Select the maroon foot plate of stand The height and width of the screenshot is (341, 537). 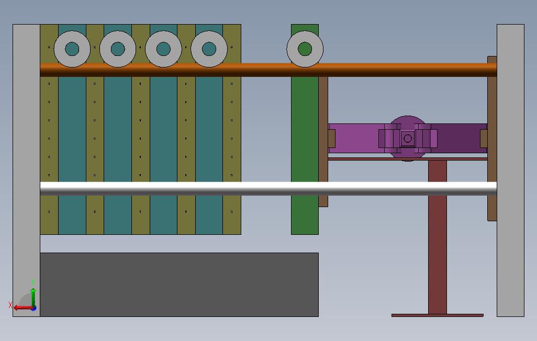click(438, 315)
